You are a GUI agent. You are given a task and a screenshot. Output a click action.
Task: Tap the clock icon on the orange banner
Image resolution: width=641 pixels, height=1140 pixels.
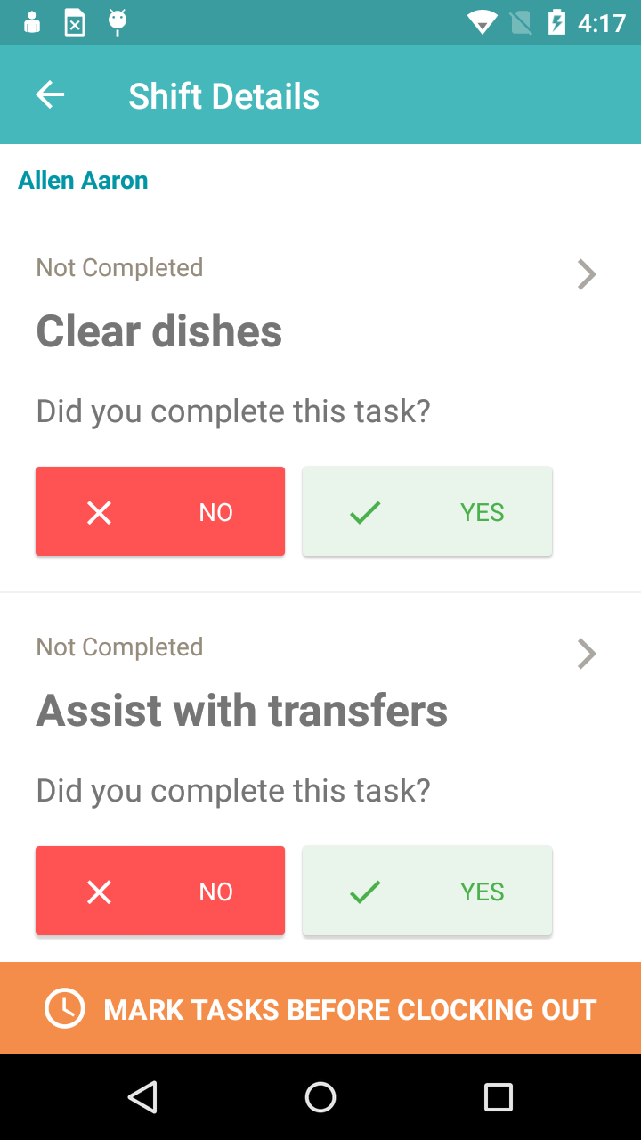click(x=63, y=1008)
